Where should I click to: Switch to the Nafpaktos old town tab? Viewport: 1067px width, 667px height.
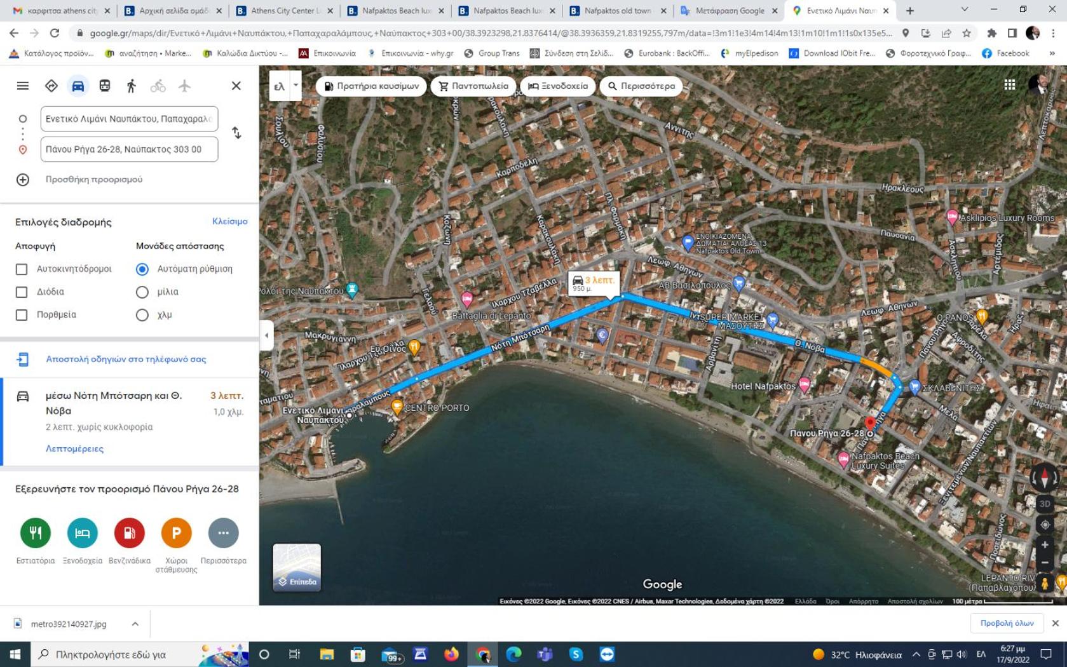point(617,11)
